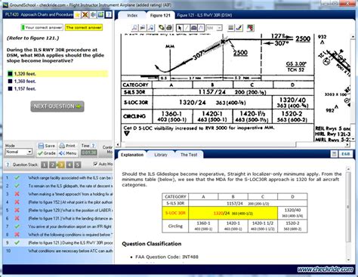Zoom out of the figure
This screenshot has width=358, height=277.
(x=151, y=28)
